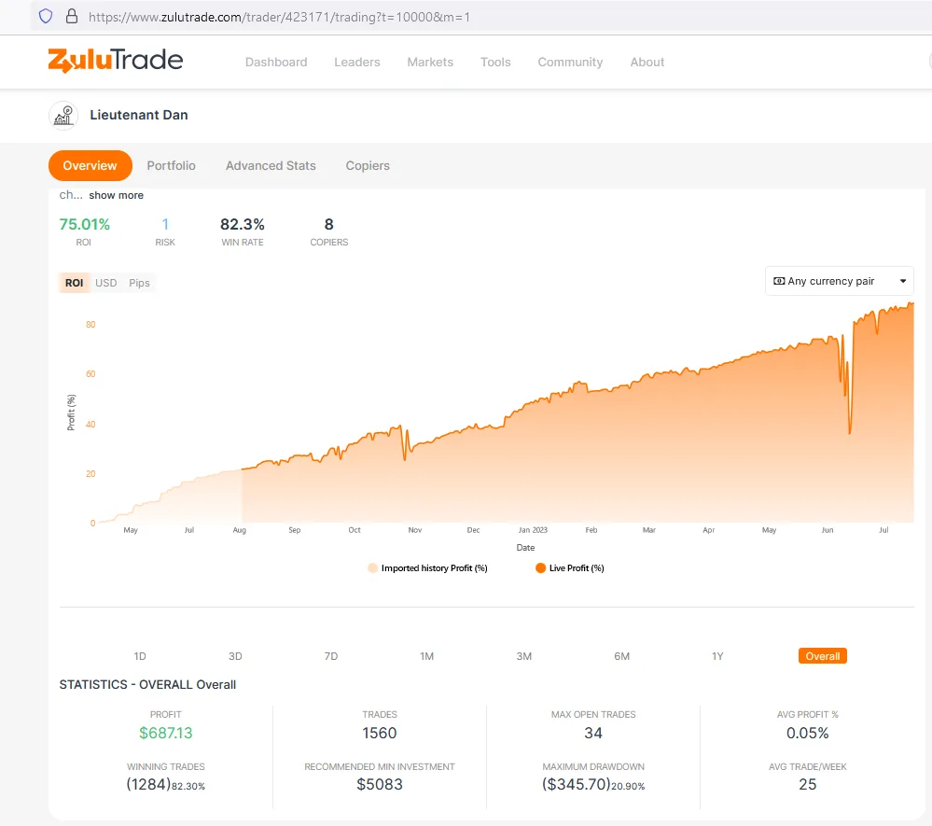
Task: Switch chart to USD mode
Action: (x=106, y=283)
